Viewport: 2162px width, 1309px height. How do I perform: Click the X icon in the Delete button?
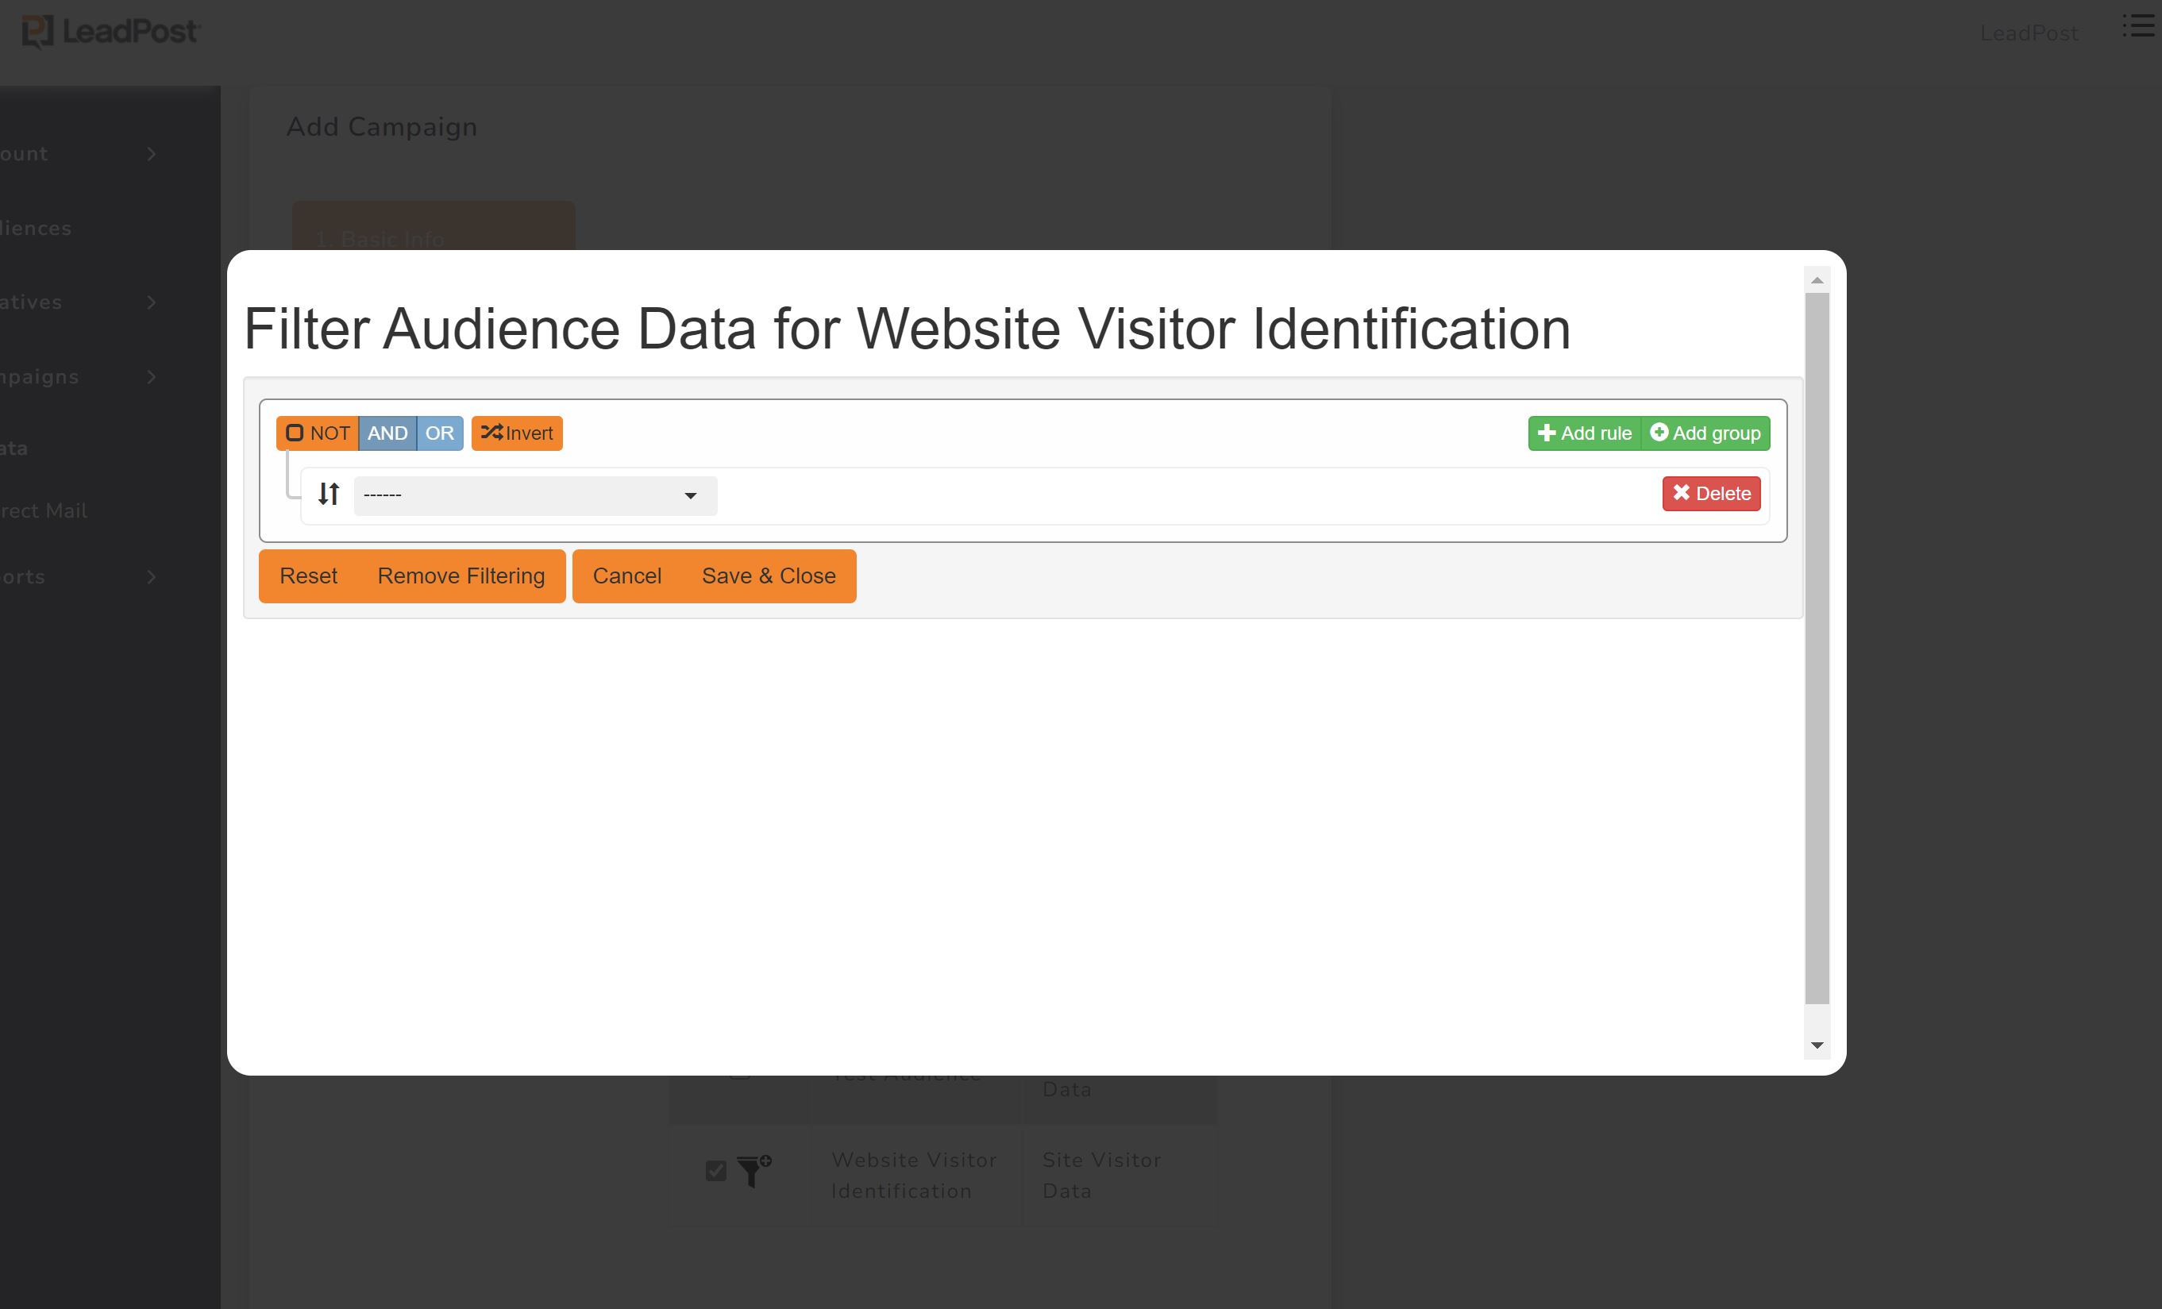tap(1682, 493)
